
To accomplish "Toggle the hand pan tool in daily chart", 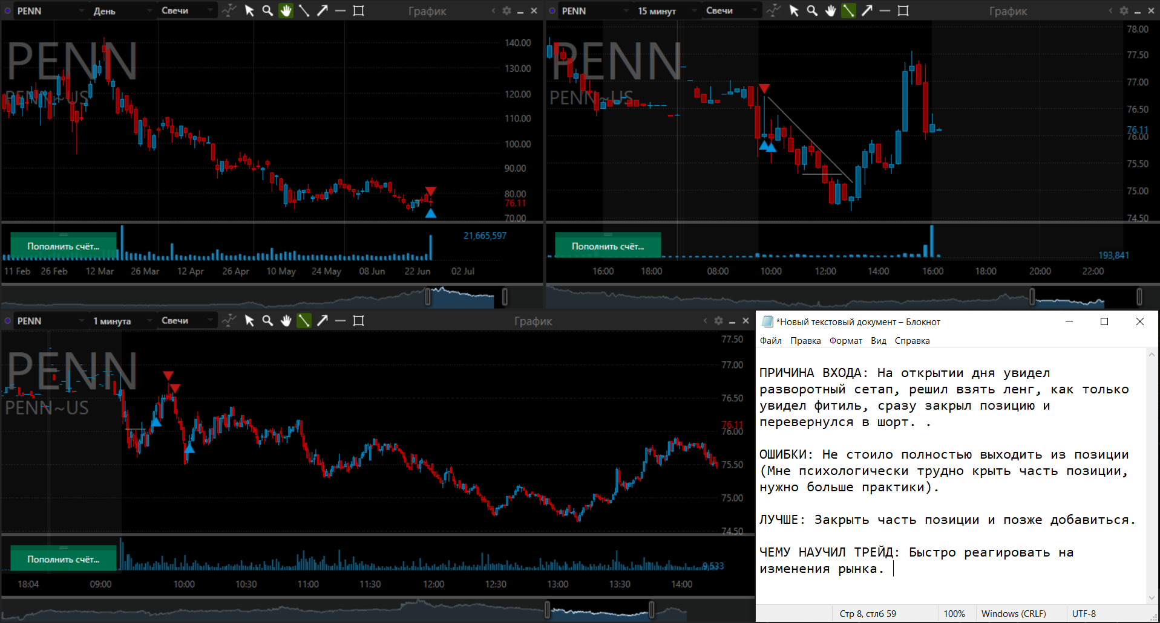I will click(x=286, y=11).
